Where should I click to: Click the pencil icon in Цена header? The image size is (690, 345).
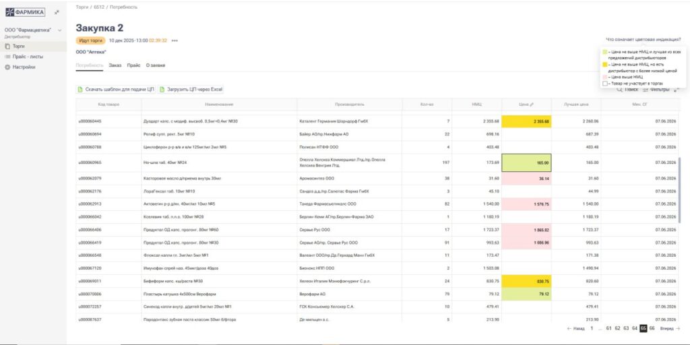[532, 104]
